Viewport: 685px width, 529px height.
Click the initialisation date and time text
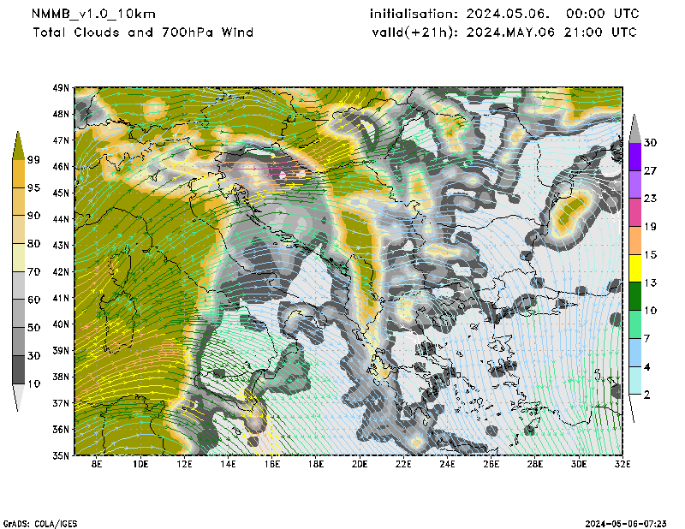(504, 14)
